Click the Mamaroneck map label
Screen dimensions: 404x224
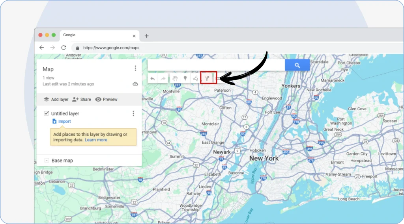coord(332,80)
